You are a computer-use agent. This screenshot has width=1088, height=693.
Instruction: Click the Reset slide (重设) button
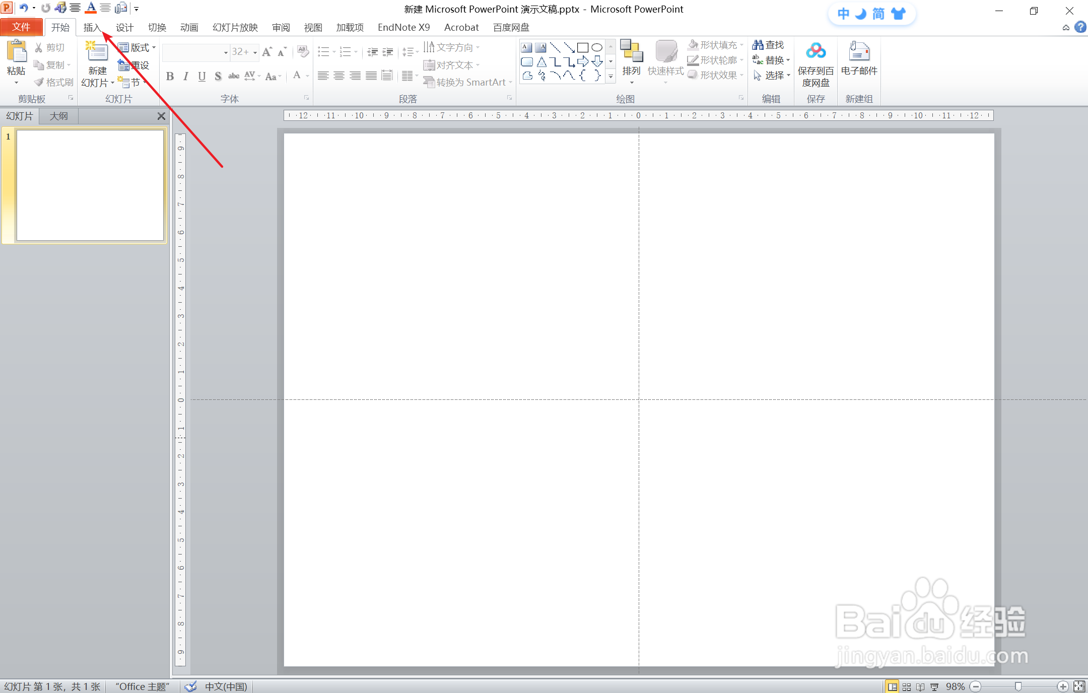(133, 65)
